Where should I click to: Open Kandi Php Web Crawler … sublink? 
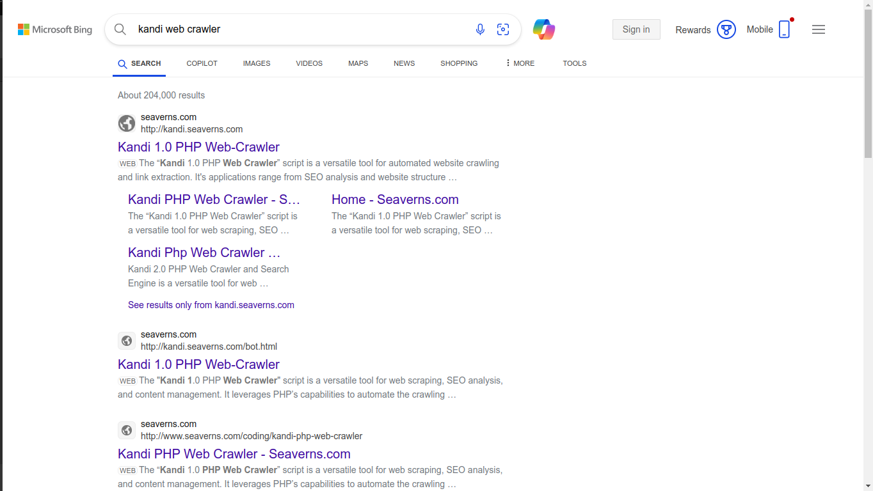204,253
